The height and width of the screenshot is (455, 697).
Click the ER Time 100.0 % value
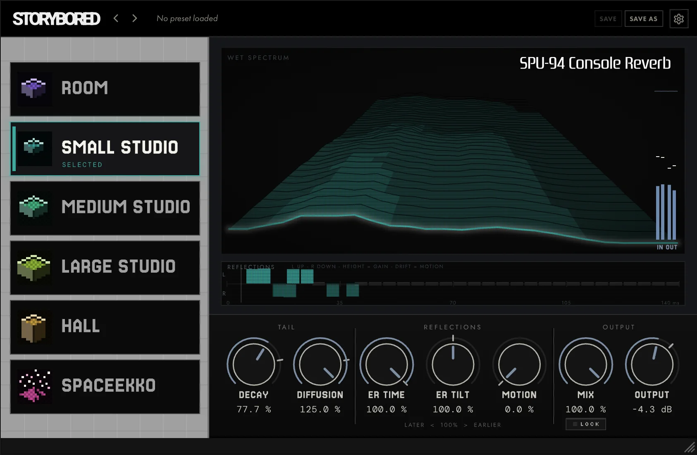coord(387,409)
